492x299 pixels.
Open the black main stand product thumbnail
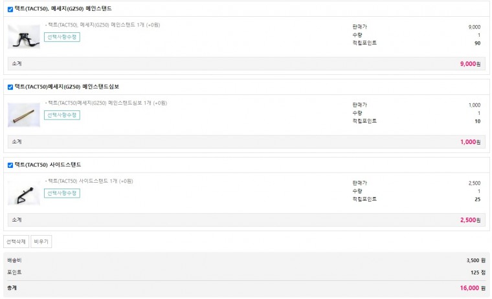24,37
